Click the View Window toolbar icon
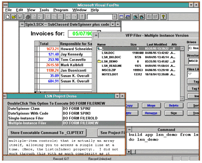 (127, 17)
